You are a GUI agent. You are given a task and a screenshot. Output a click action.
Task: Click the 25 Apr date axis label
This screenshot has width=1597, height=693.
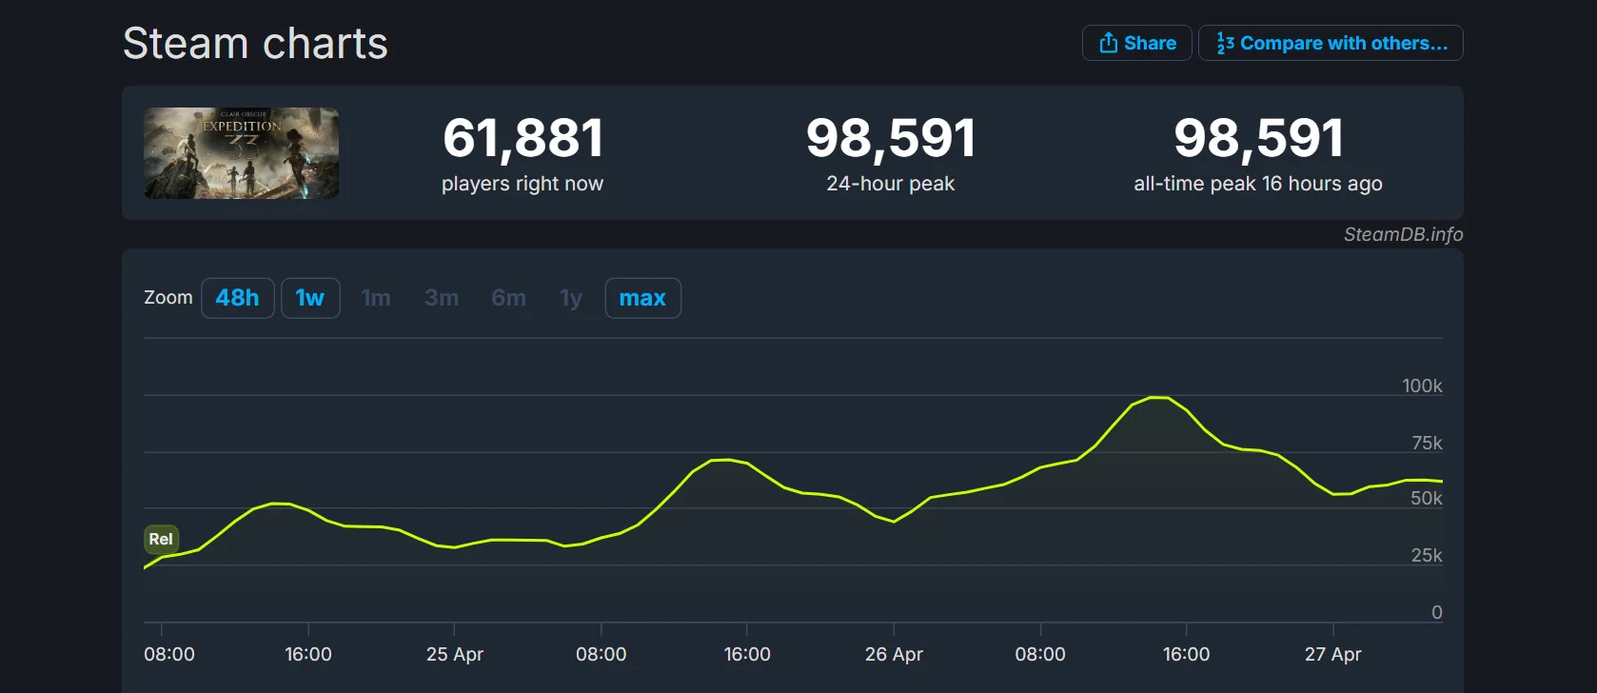(454, 654)
